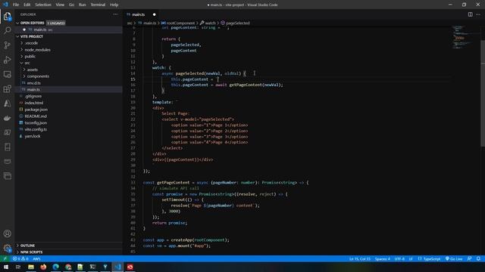Click the split editor right icon

[x=470, y=14]
